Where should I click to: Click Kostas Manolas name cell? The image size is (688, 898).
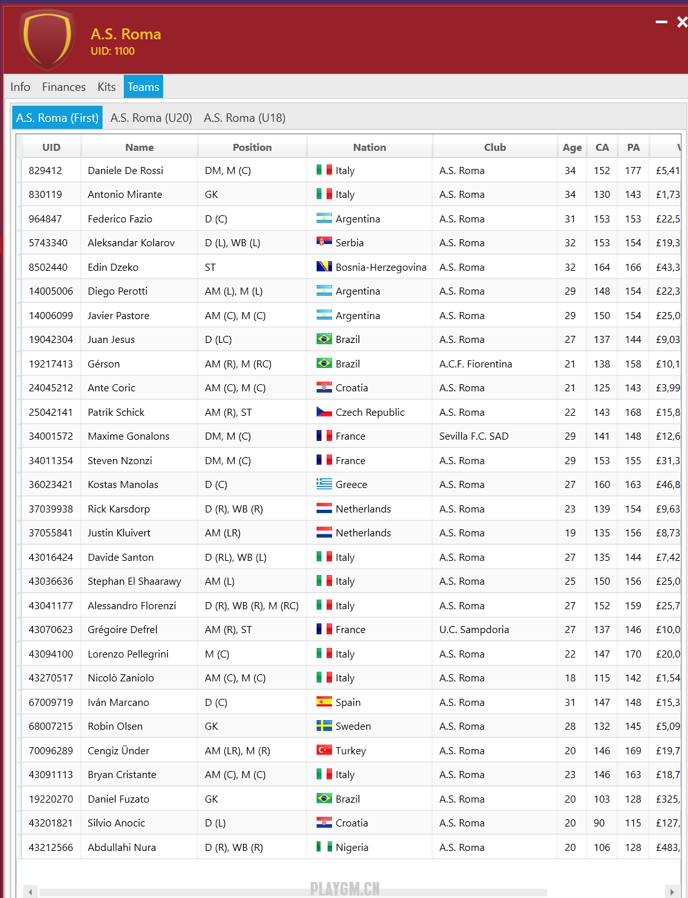pos(139,485)
